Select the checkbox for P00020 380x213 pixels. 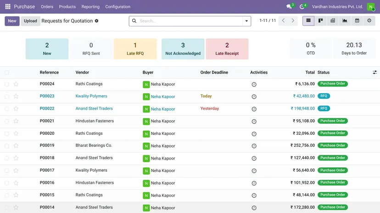point(7,133)
